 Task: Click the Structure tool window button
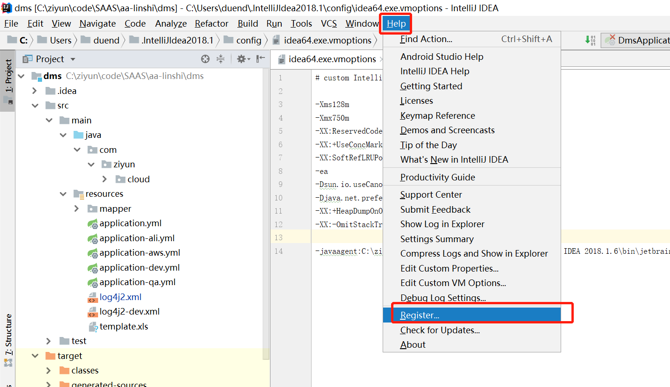(8, 340)
